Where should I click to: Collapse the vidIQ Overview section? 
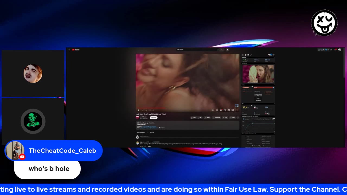click(x=274, y=57)
